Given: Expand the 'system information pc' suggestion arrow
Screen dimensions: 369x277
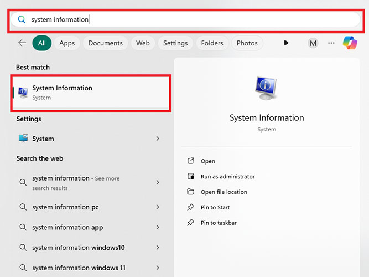Looking at the screenshot, I should pyautogui.click(x=158, y=207).
